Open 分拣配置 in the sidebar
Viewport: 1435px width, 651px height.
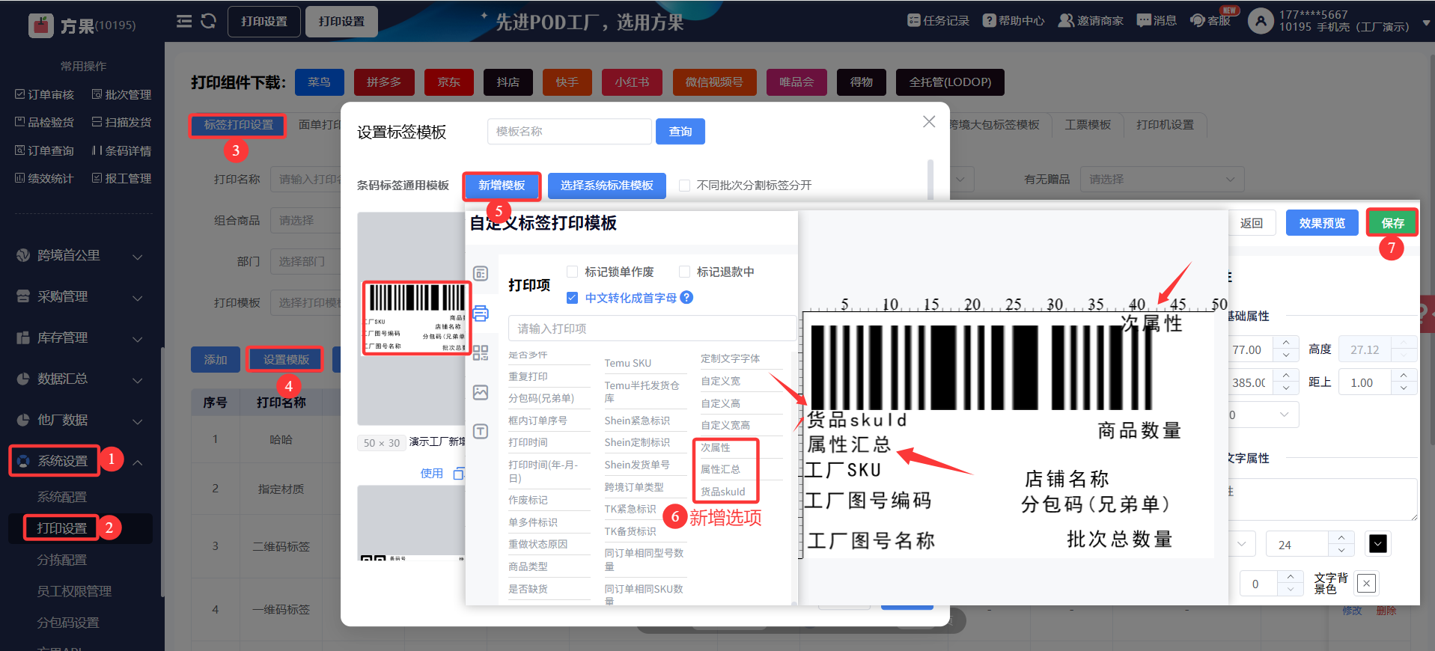(62, 560)
